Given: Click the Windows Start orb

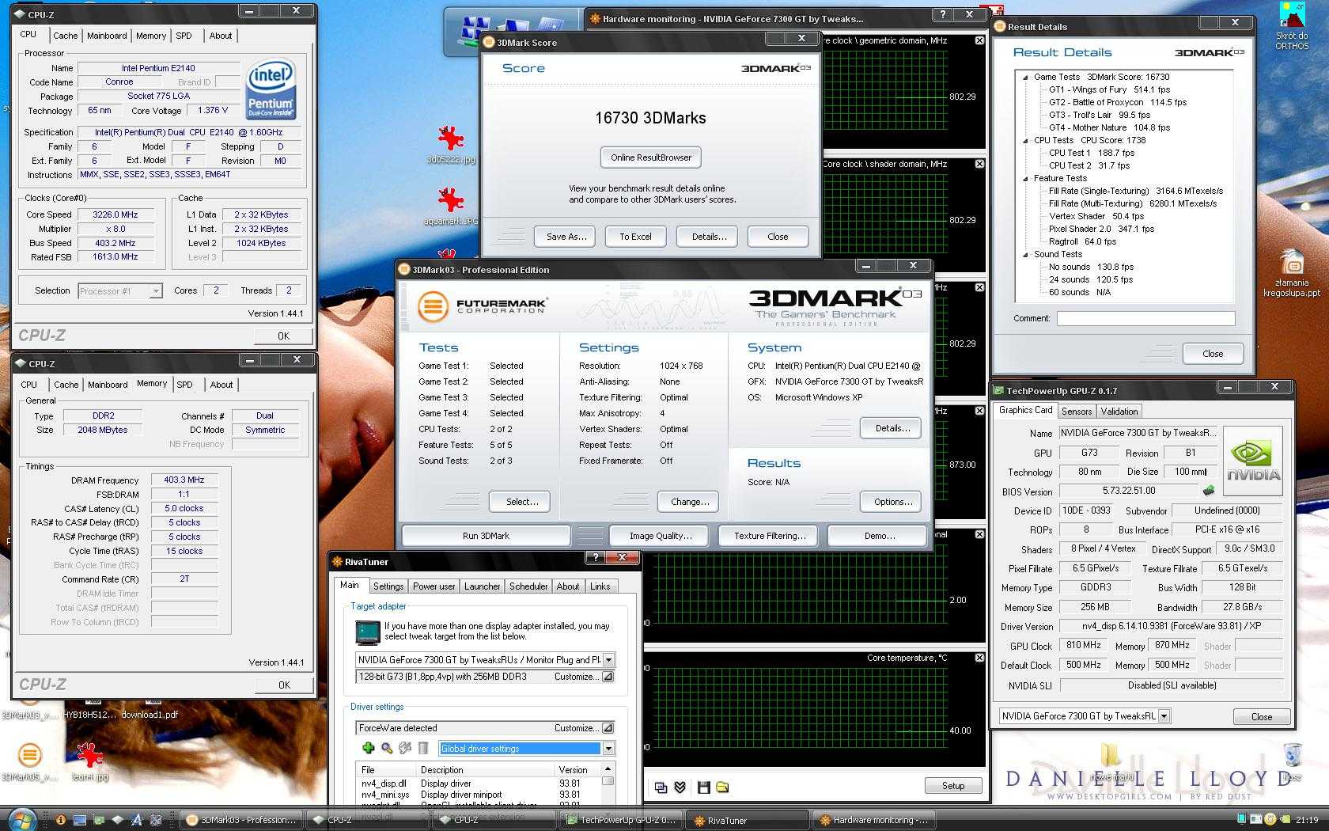Looking at the screenshot, I should 21,818.
